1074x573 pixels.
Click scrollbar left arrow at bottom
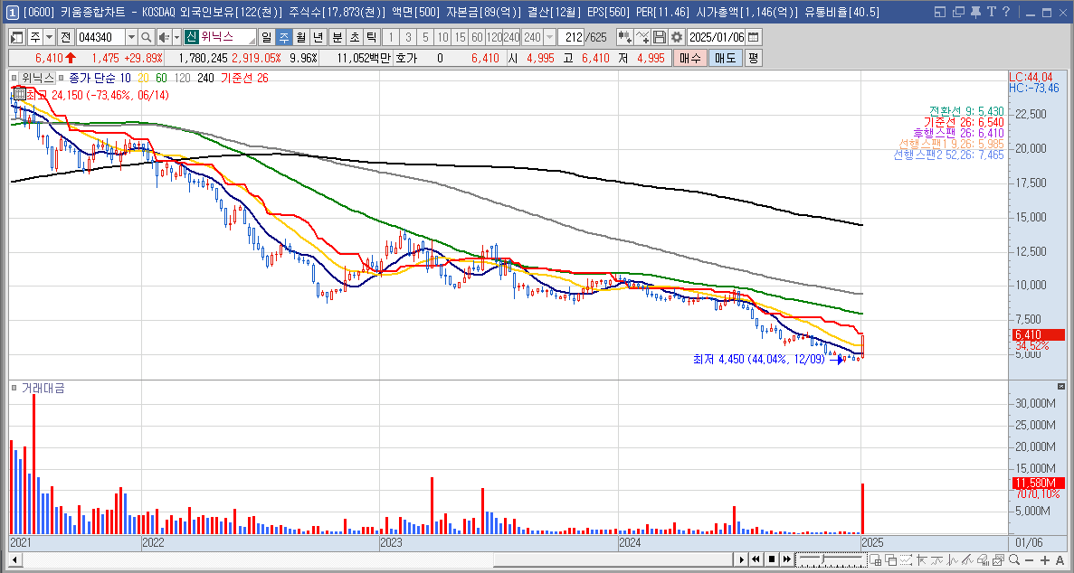[x=14, y=560]
